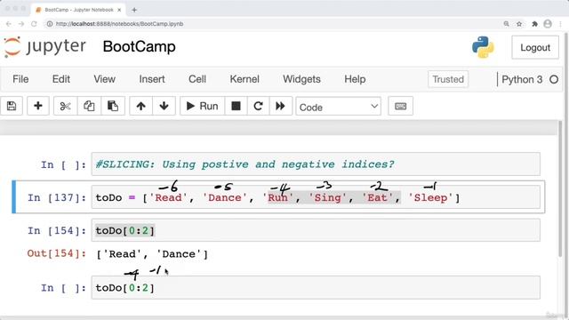Click the Python 3 kernel idle indicator circle

pos(554,79)
